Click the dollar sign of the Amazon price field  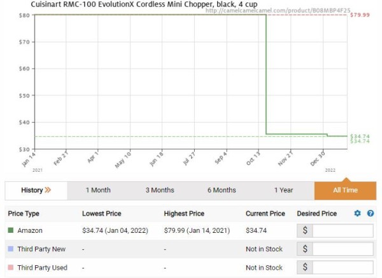305,230
